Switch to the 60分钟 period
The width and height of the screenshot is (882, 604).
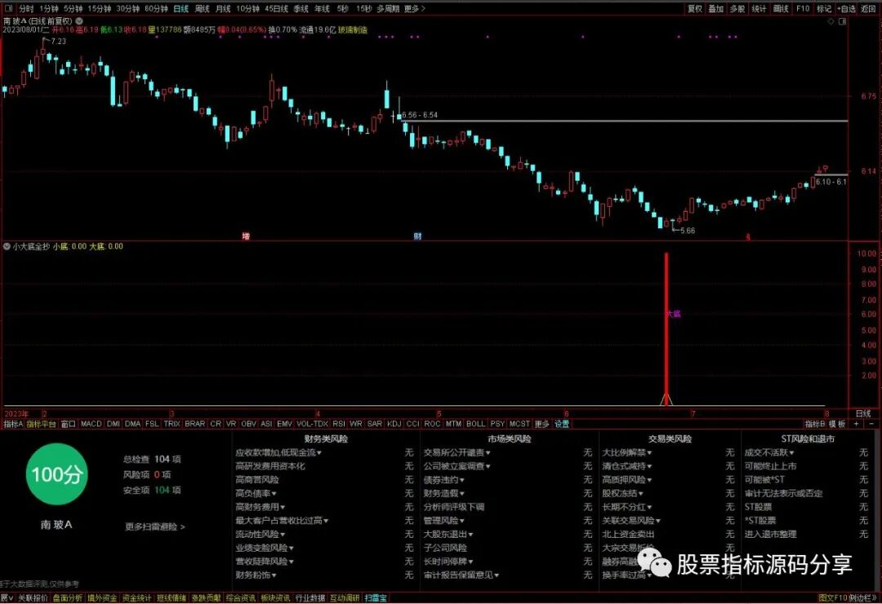(x=156, y=8)
